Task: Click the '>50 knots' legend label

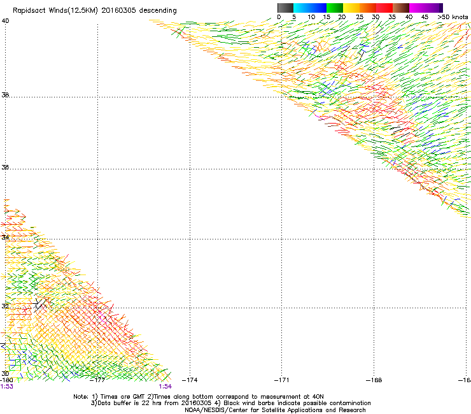Action: point(453,17)
